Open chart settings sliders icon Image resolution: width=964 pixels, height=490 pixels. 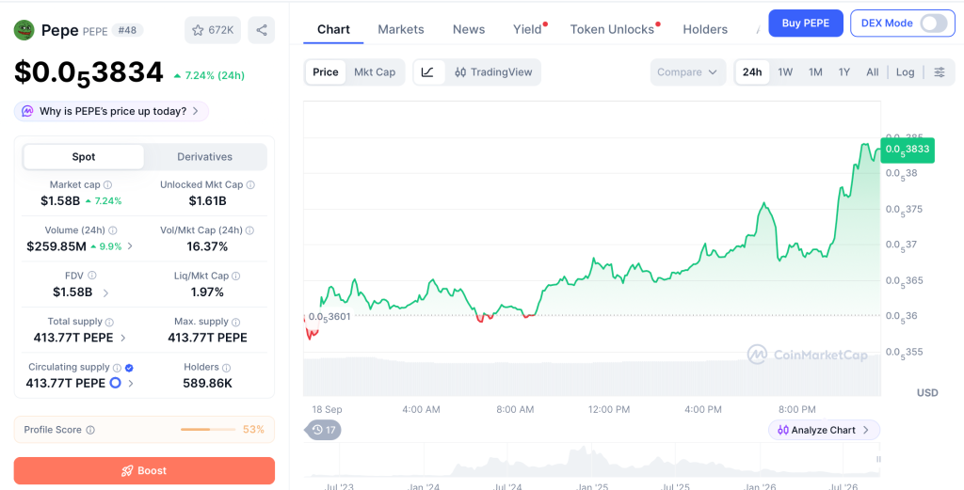click(940, 71)
